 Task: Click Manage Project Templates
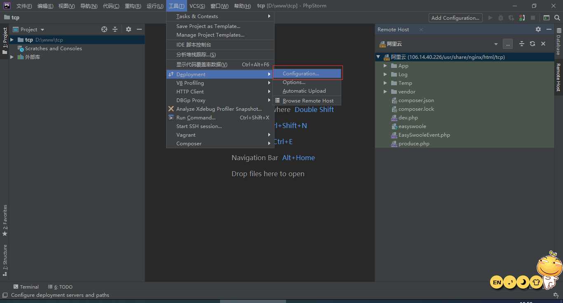click(220, 35)
